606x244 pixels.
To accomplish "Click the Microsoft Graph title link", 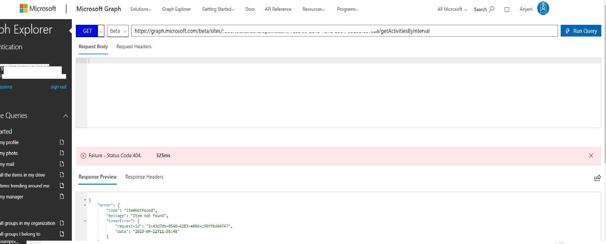I will pos(99,9).
